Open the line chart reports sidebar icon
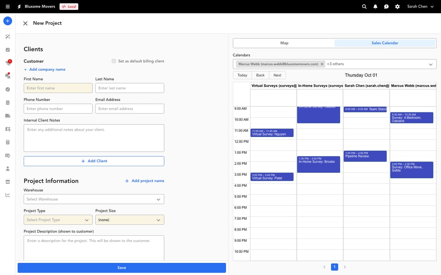This screenshot has width=441, height=275. click(7, 195)
